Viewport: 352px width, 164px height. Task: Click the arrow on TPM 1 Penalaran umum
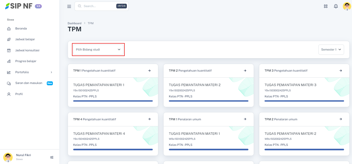click(x=245, y=119)
